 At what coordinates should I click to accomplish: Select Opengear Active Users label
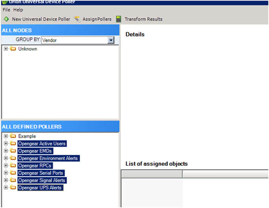pyautogui.click(x=42, y=143)
